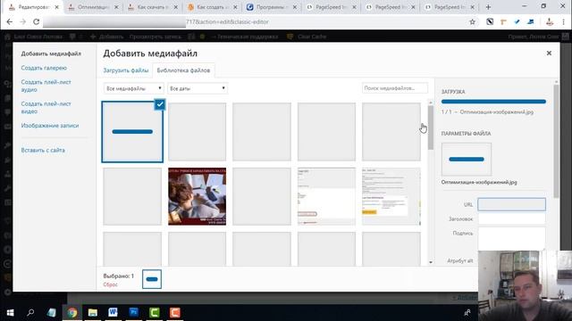
Task: Close the Как создать browser tab
Action: (235, 7)
